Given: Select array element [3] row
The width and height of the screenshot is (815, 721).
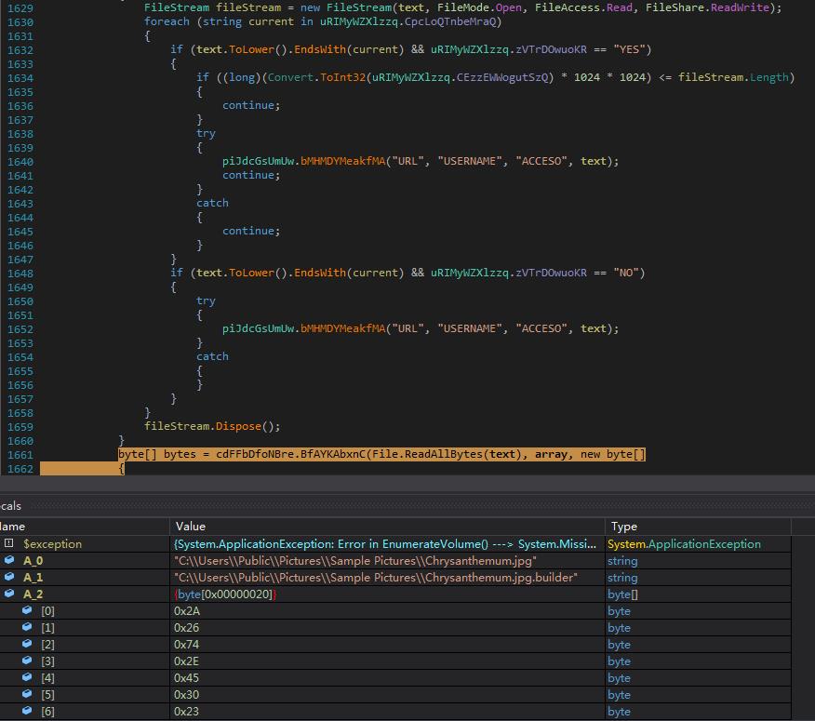Looking at the screenshot, I should tap(395, 661).
